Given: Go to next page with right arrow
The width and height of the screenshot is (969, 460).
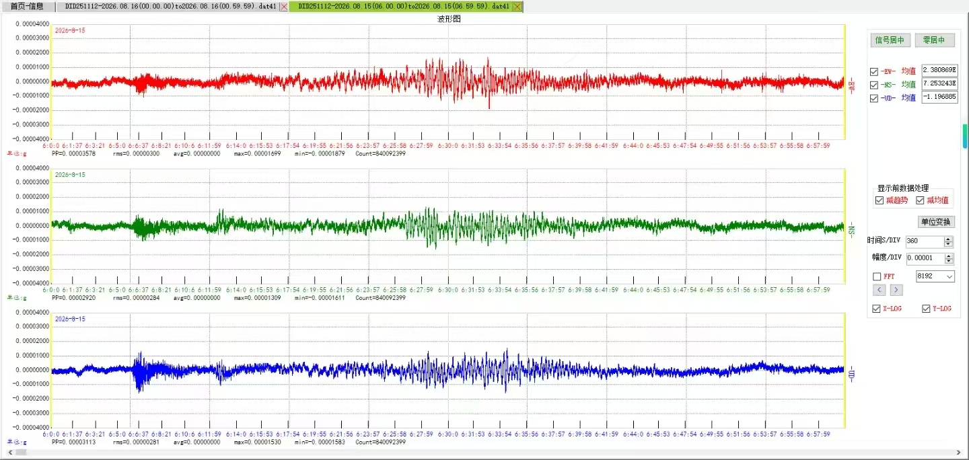Looking at the screenshot, I should pyautogui.click(x=896, y=290).
